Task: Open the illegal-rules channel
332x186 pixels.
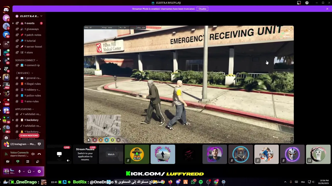Action: pyautogui.click(x=29, y=84)
